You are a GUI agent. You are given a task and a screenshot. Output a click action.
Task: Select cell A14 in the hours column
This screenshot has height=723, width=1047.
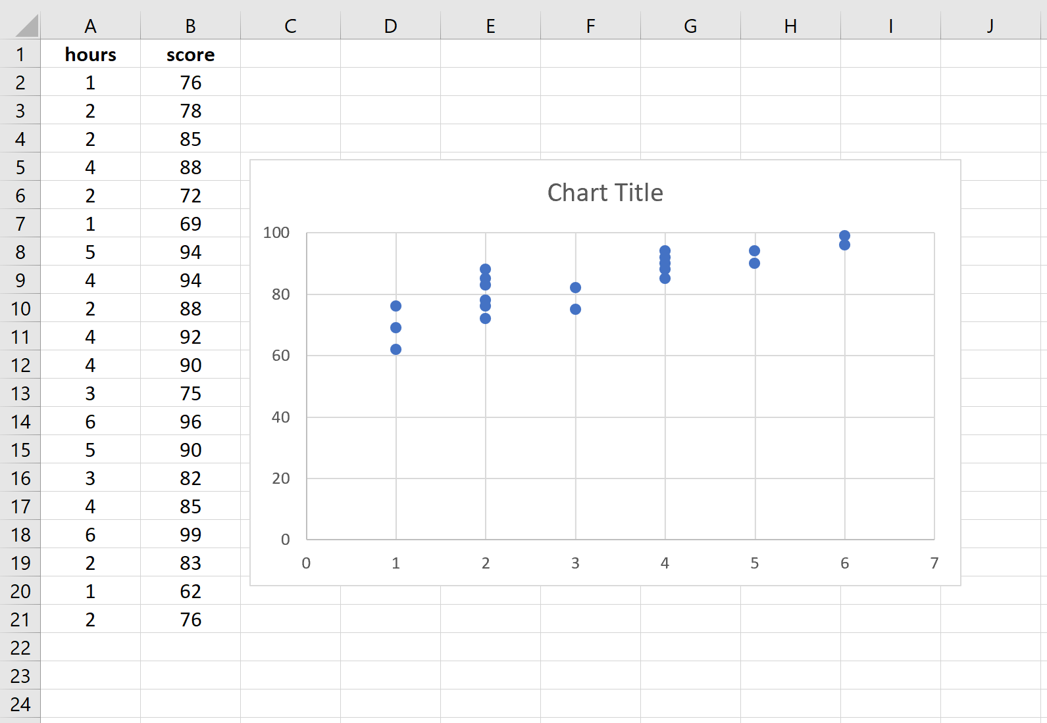(90, 422)
